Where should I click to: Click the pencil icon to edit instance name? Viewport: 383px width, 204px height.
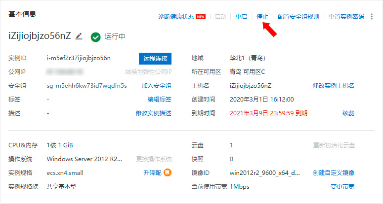point(79,36)
